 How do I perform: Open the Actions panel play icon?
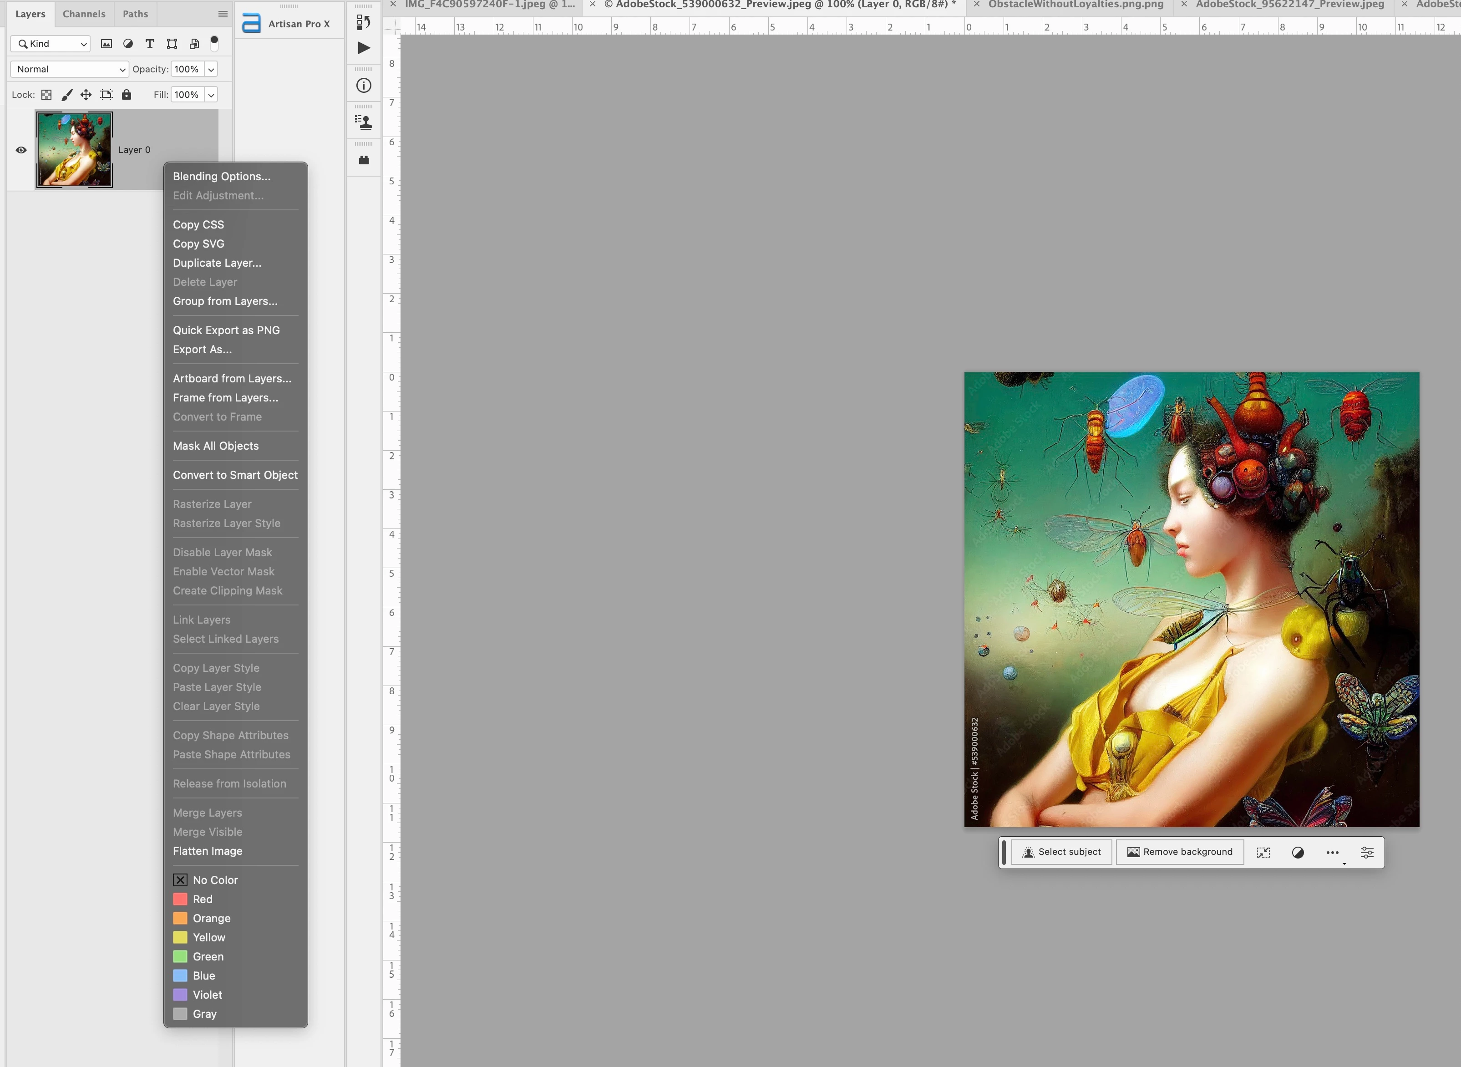[364, 48]
